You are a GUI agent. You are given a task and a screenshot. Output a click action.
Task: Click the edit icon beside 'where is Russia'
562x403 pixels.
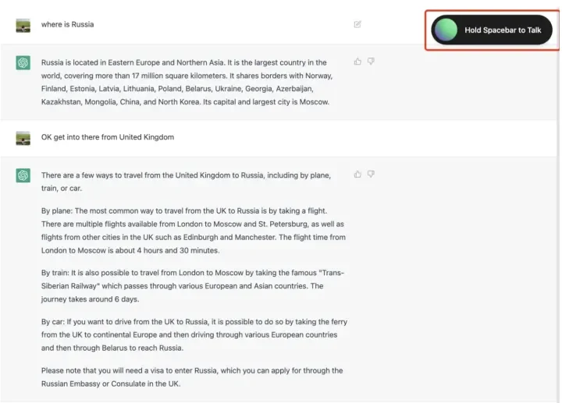tap(357, 24)
